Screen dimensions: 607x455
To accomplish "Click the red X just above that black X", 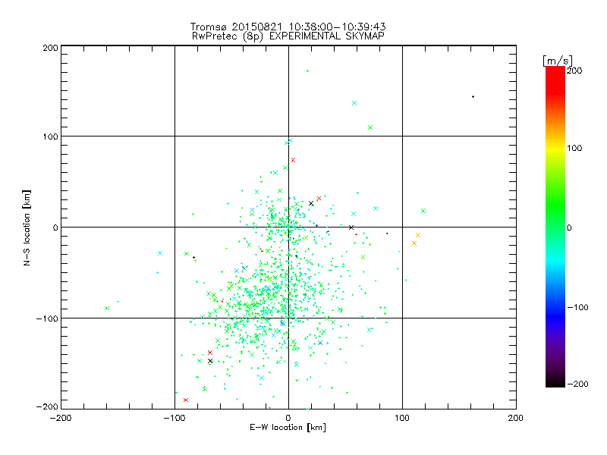I will 210,353.
